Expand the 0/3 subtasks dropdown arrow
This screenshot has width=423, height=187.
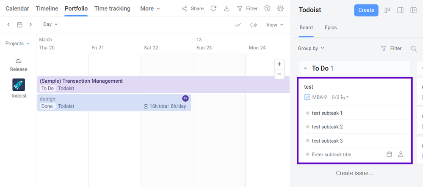point(348,97)
